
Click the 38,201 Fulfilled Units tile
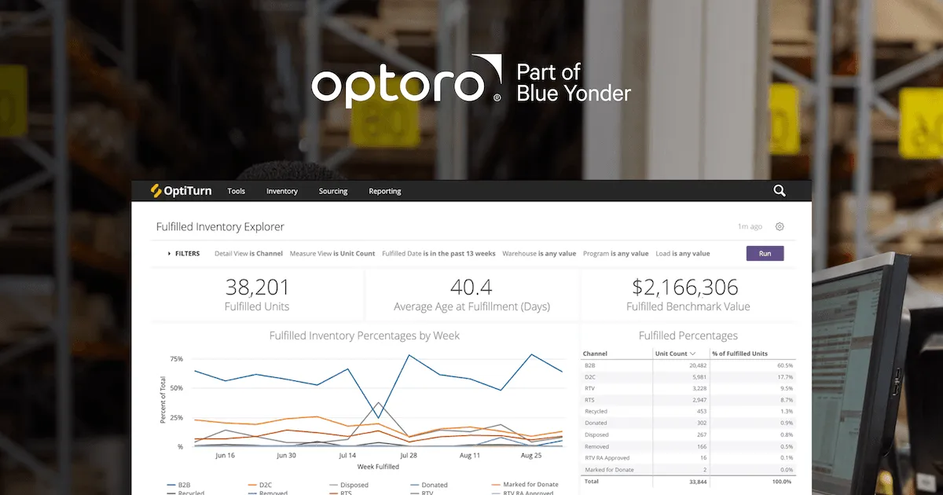257,295
